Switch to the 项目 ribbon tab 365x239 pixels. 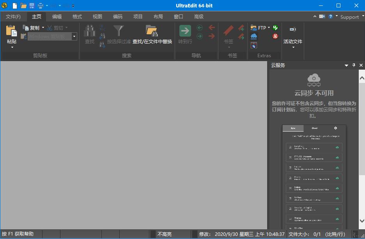click(x=138, y=16)
